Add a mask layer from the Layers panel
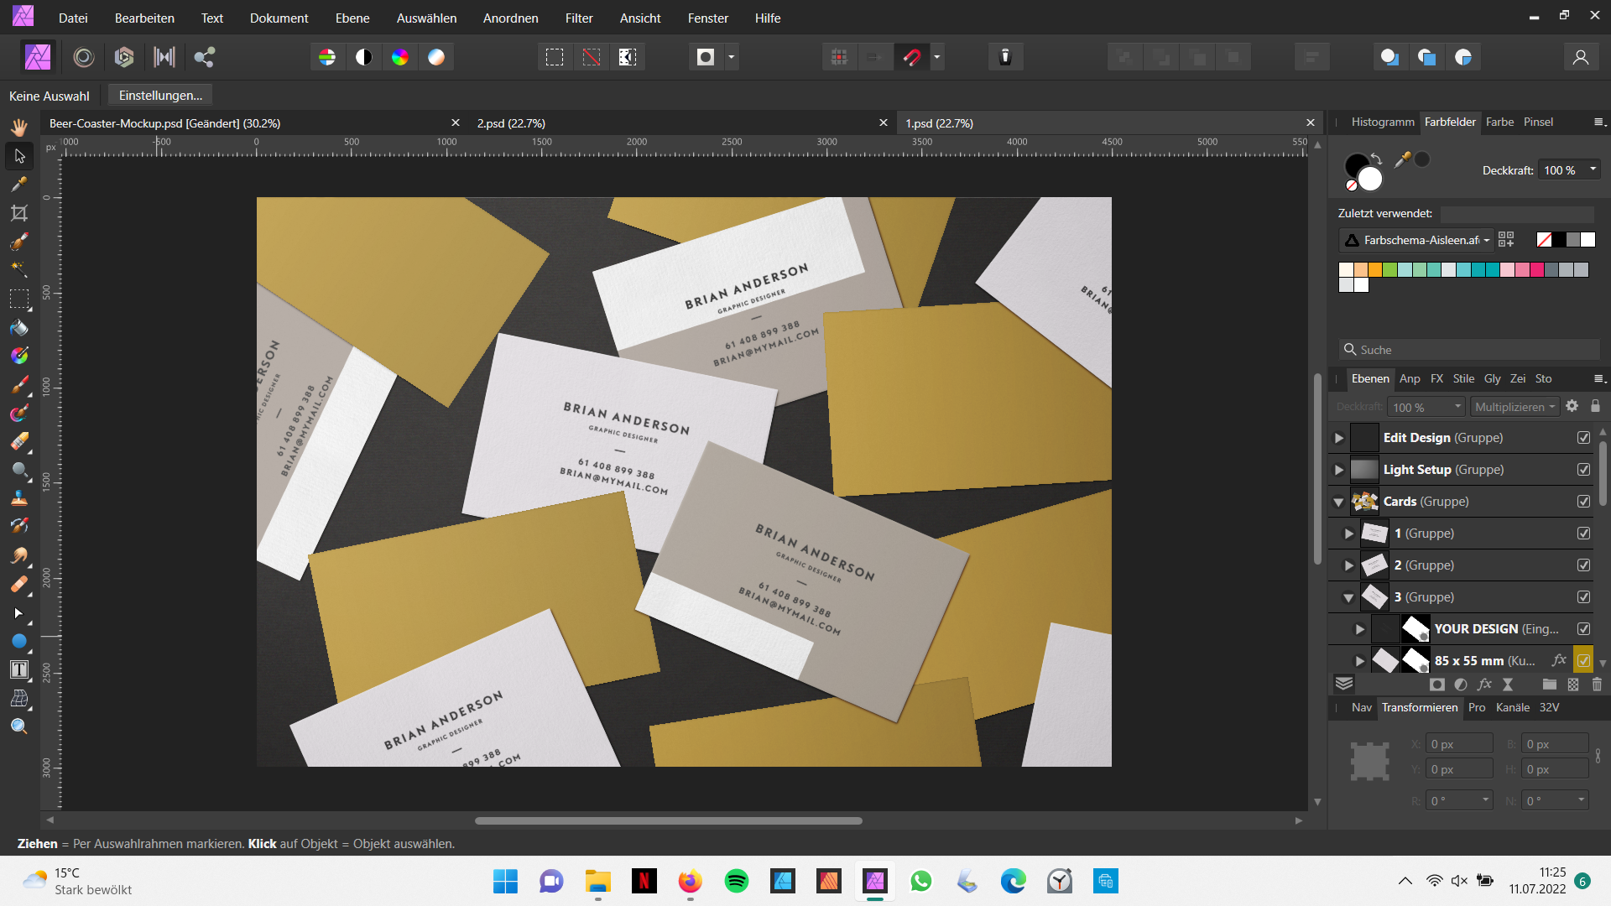Image resolution: width=1611 pixels, height=906 pixels. pyautogui.click(x=1436, y=685)
